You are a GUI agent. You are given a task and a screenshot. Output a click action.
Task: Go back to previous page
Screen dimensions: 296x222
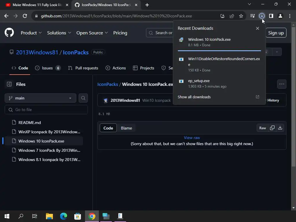6,16
